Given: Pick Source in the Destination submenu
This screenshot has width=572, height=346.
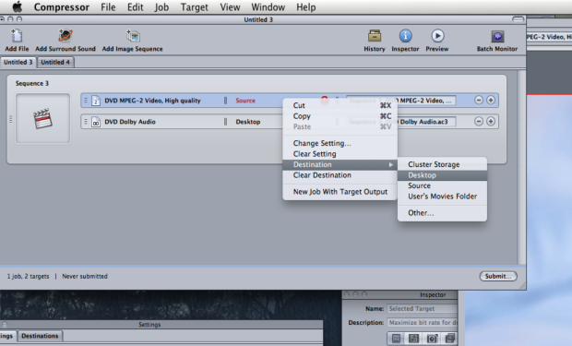Looking at the screenshot, I should pos(442,185).
